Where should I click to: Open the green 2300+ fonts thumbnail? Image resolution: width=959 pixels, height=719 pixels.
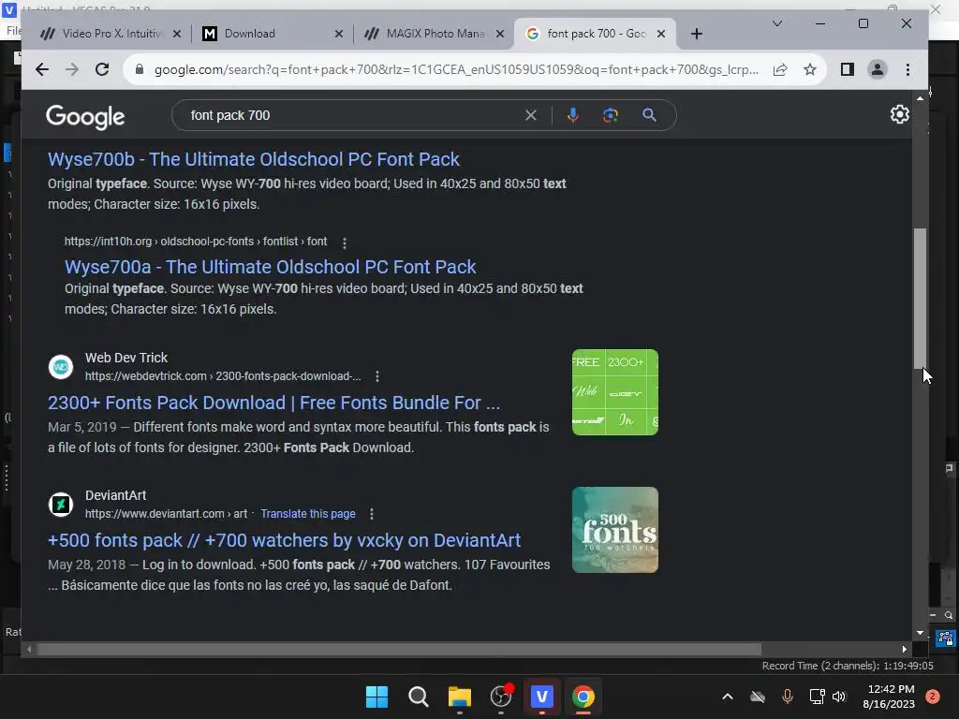click(x=614, y=392)
